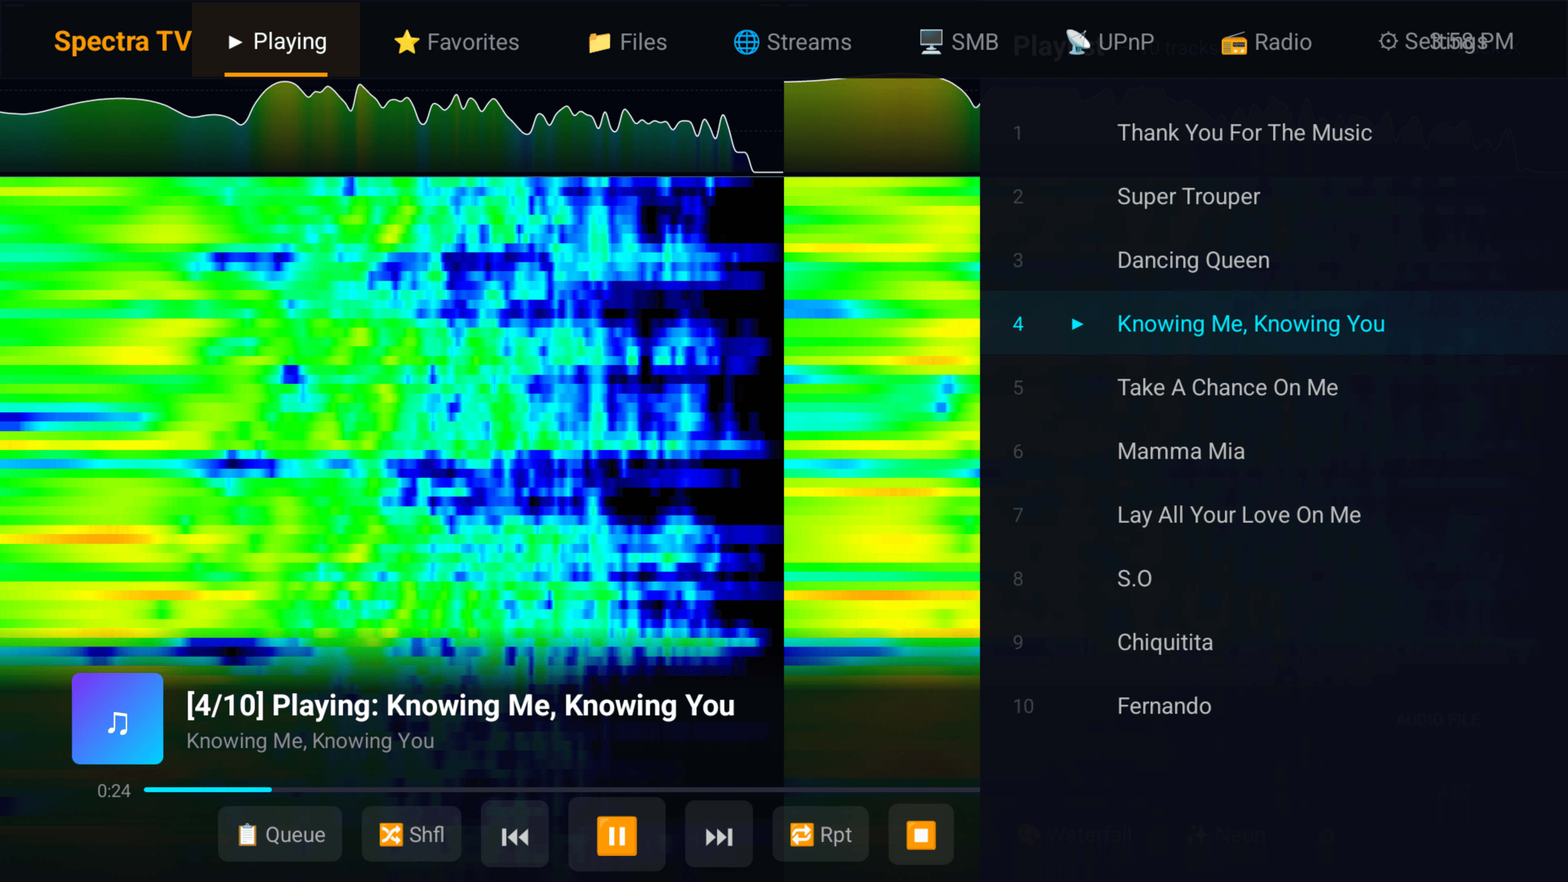The height and width of the screenshot is (882, 1568).
Task: Skip to the next track
Action: tap(718, 835)
